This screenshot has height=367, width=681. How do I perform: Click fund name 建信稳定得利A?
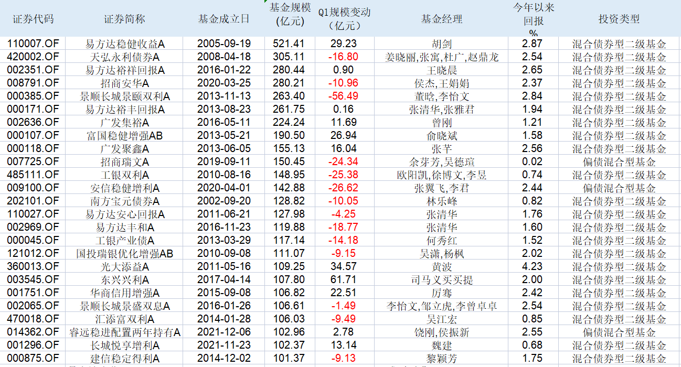124,359
